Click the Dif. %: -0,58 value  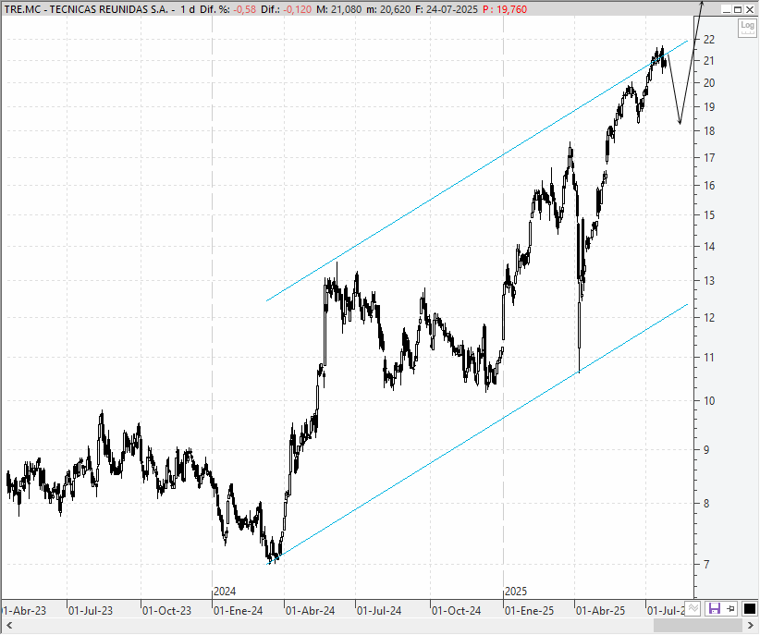tap(227, 9)
